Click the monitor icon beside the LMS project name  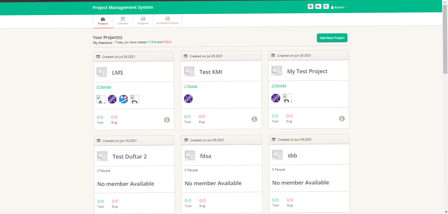(x=101, y=72)
